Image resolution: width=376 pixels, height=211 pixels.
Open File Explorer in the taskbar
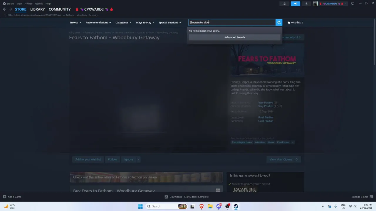210,206
